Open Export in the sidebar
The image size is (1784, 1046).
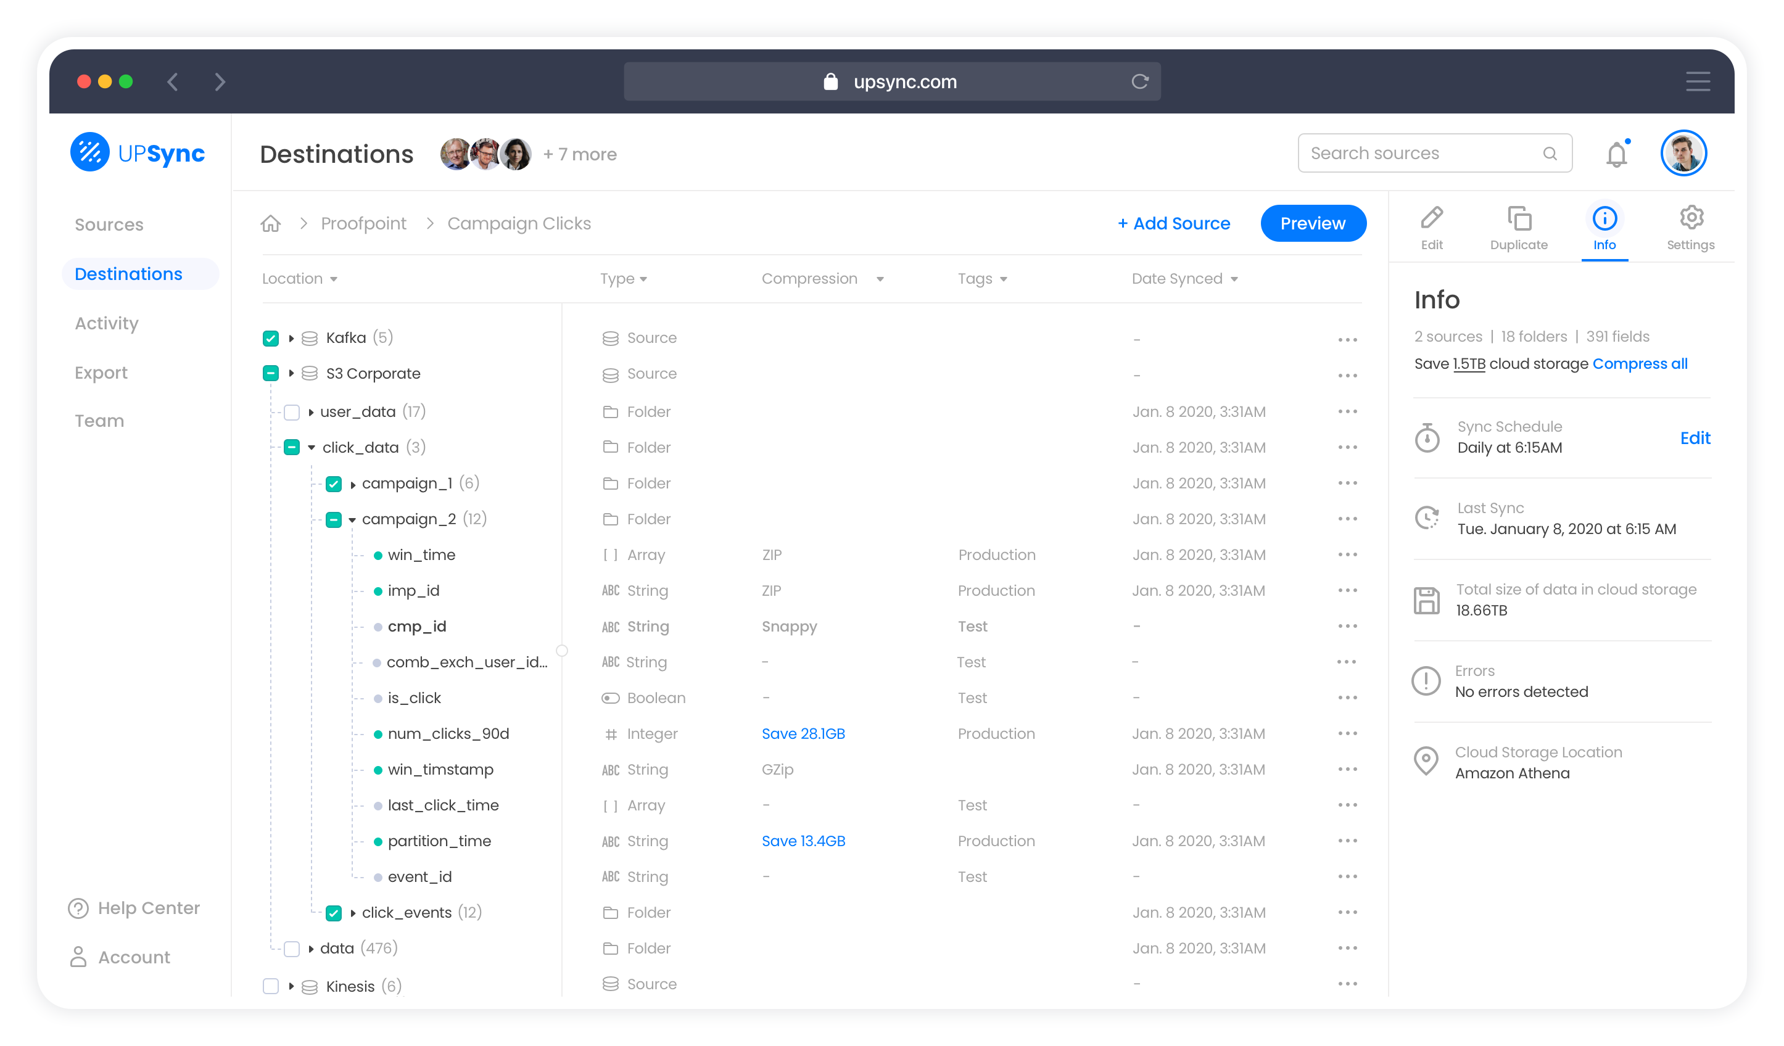[x=101, y=373]
